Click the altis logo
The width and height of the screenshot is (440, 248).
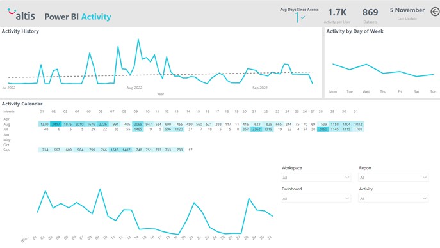tap(21, 14)
